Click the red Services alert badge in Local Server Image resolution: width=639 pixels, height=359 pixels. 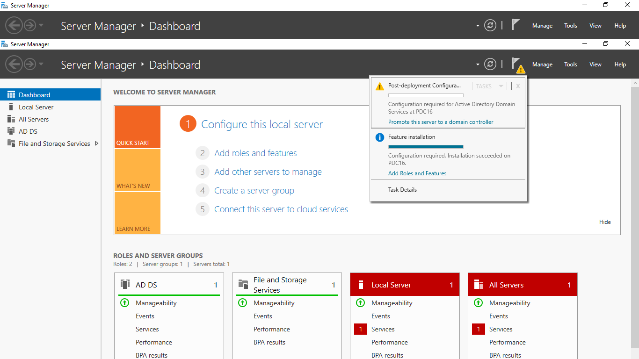(361, 329)
